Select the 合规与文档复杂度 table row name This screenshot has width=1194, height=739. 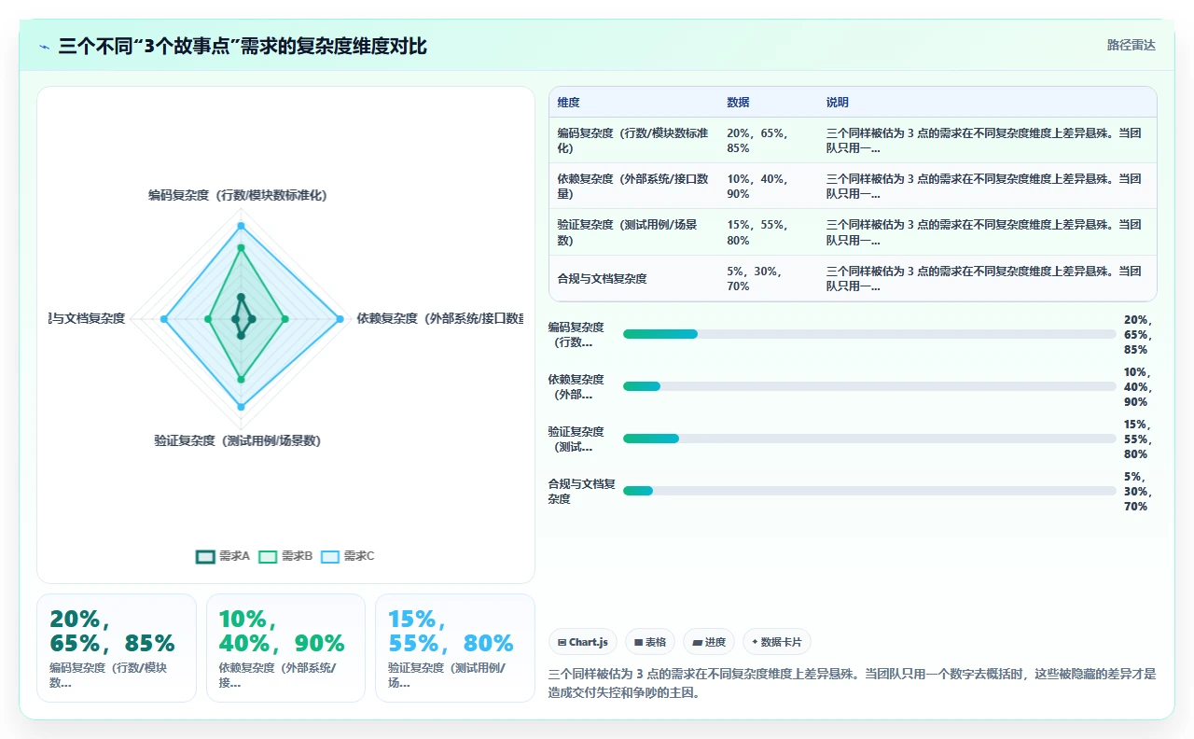coord(602,278)
